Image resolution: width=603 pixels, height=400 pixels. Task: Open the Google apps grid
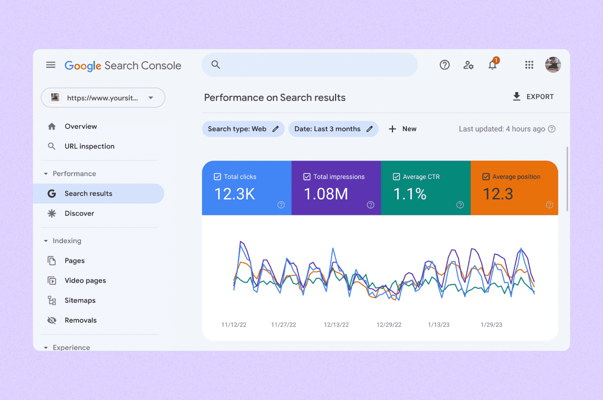[x=529, y=65]
